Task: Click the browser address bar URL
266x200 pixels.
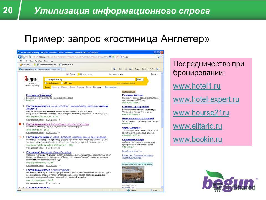Action: pos(70,57)
